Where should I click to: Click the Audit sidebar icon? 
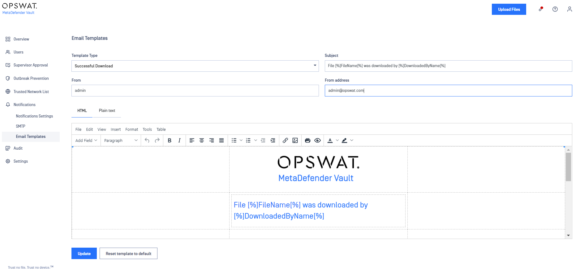pyautogui.click(x=8, y=148)
